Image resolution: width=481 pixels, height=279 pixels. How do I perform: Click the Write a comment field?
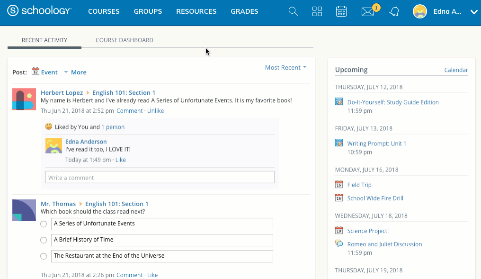coord(159,177)
